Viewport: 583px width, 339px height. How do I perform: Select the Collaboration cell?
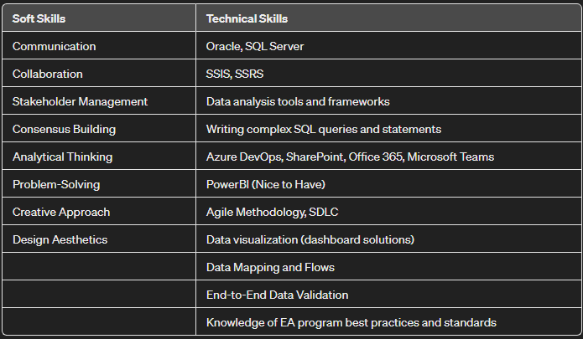click(x=99, y=74)
